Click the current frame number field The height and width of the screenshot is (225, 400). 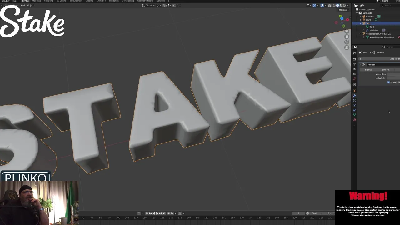pyautogui.click(x=298, y=213)
